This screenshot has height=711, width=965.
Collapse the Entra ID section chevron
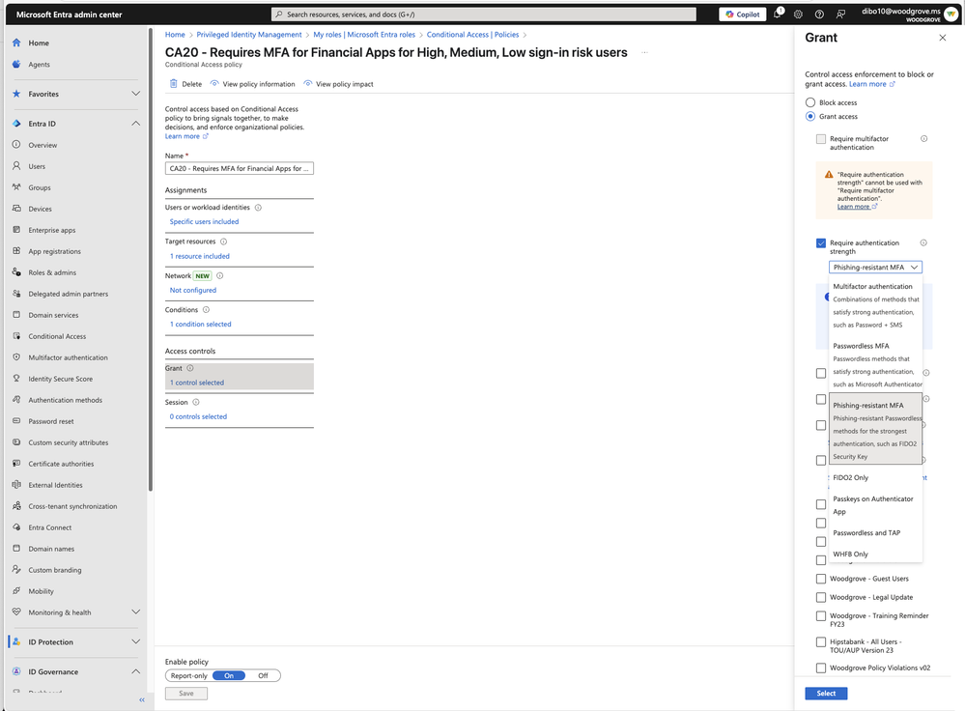click(135, 123)
